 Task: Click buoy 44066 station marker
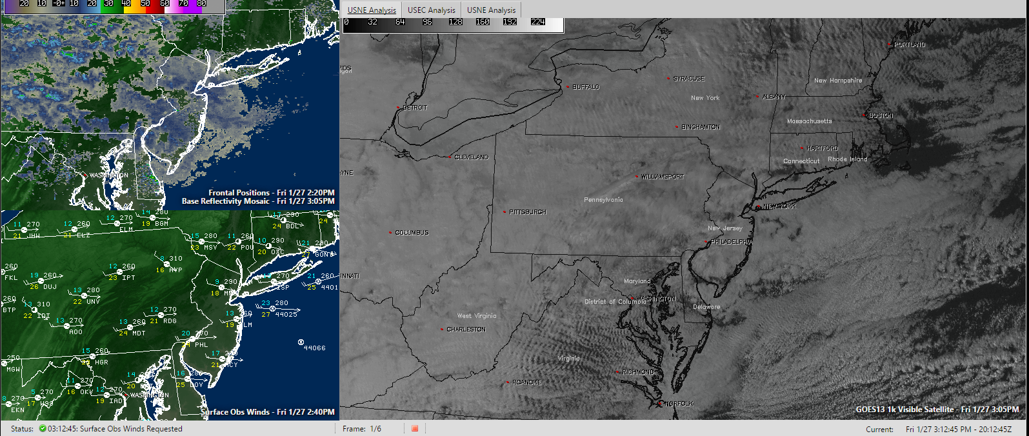coord(301,342)
